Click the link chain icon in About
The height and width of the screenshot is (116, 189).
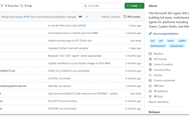150,34
